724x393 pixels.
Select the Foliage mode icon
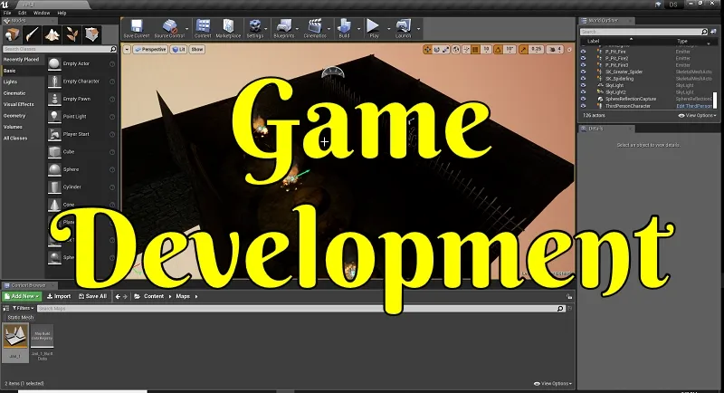point(72,34)
